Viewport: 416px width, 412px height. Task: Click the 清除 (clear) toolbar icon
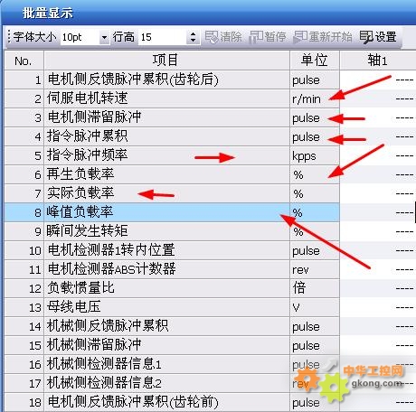(x=223, y=37)
